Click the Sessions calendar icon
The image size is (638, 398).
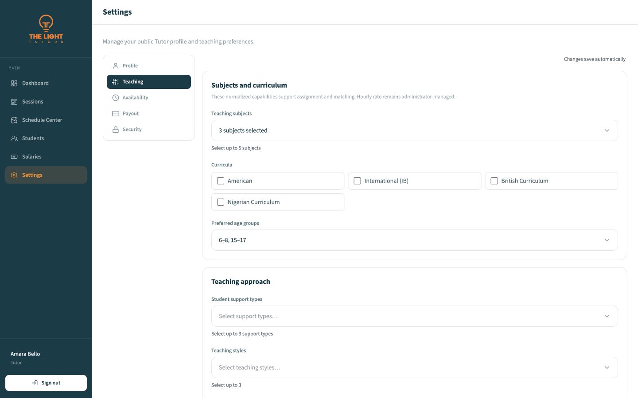14,102
